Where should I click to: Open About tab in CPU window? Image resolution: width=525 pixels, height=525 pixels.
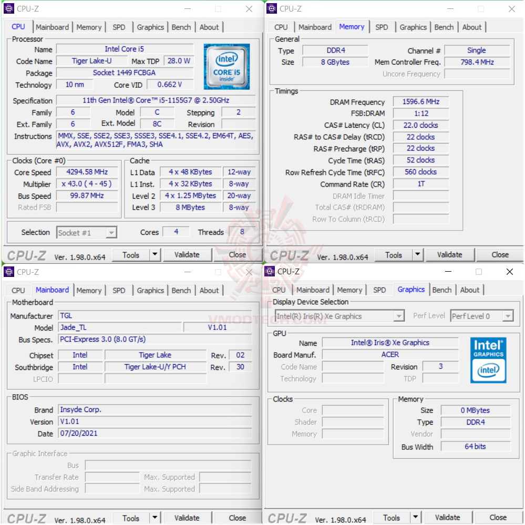(209, 27)
